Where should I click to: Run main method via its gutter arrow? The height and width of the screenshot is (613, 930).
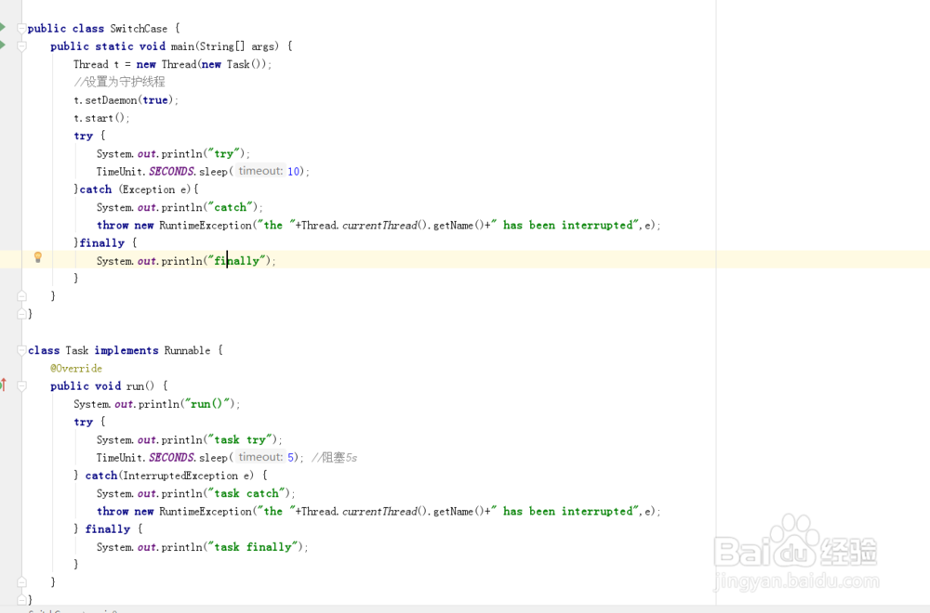(x=3, y=45)
